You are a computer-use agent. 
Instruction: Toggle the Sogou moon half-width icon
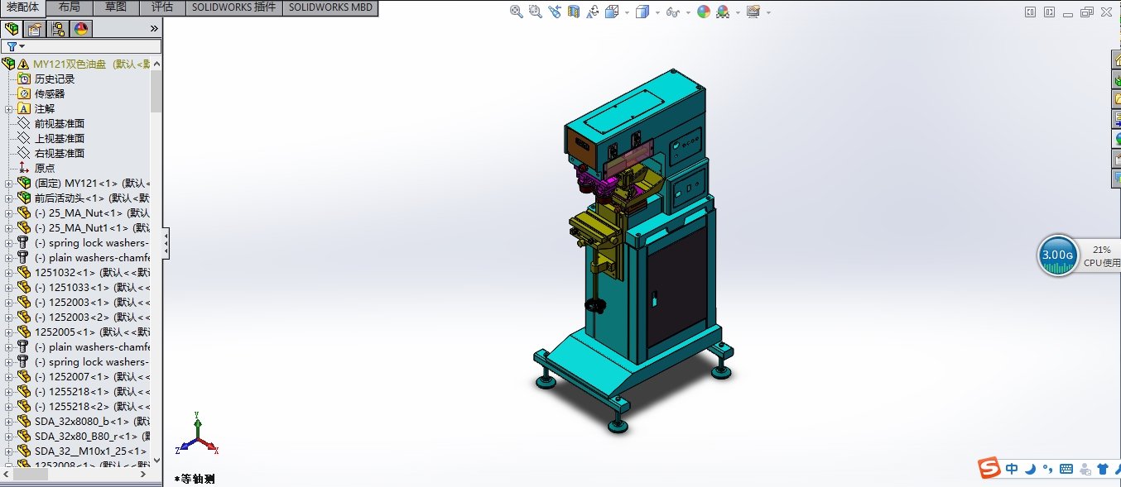tap(1030, 469)
